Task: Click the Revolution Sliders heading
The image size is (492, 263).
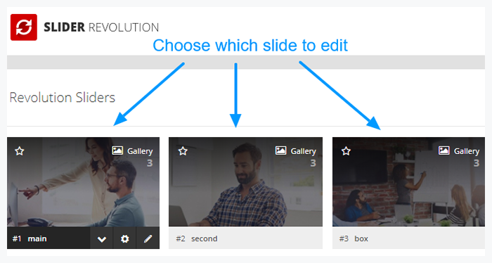Action: 63,97
